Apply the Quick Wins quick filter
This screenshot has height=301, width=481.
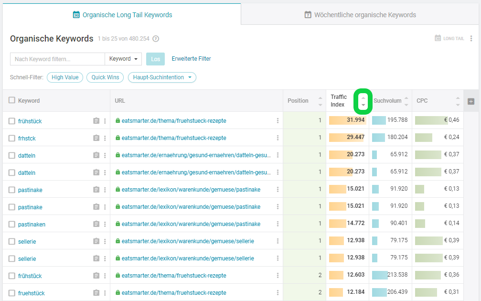[105, 77]
